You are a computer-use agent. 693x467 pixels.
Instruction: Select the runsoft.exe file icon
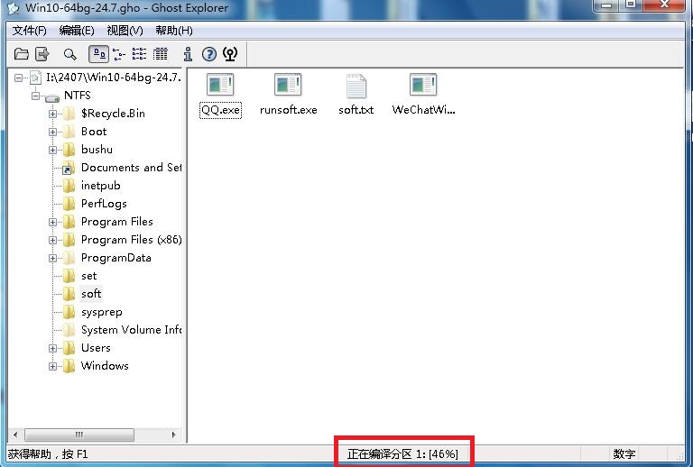[x=288, y=85]
